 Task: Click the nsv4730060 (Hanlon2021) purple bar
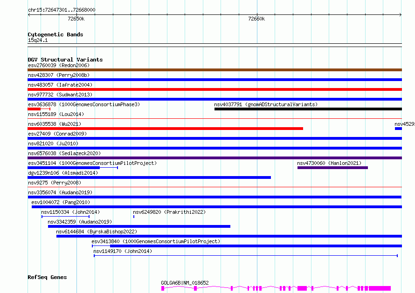pyautogui.click(x=332, y=168)
